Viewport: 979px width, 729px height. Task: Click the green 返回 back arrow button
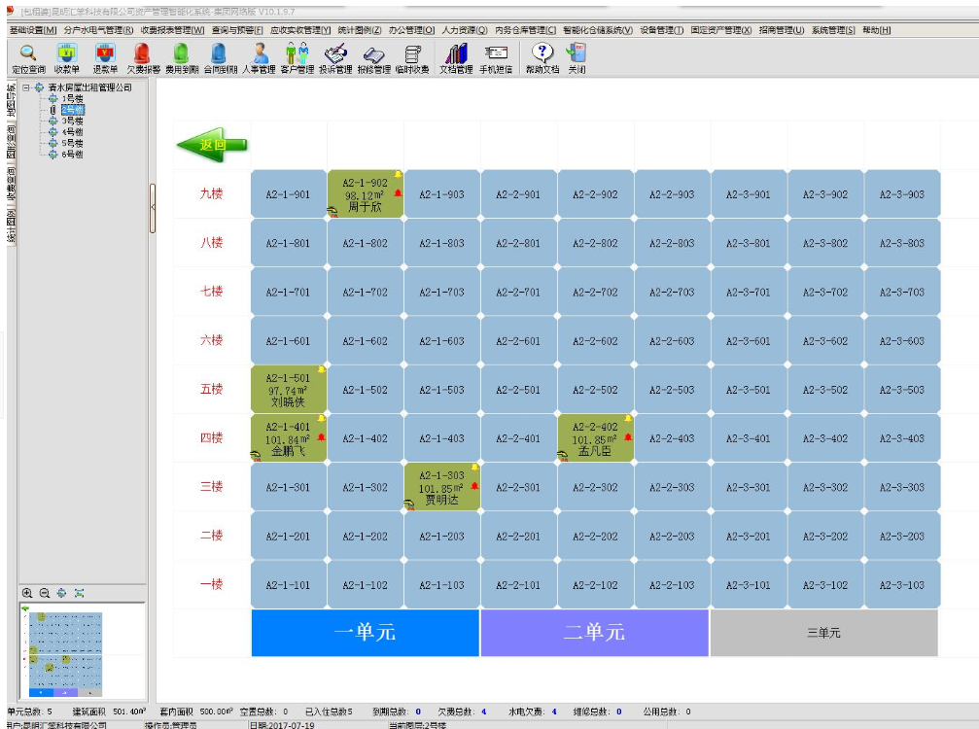pos(212,145)
